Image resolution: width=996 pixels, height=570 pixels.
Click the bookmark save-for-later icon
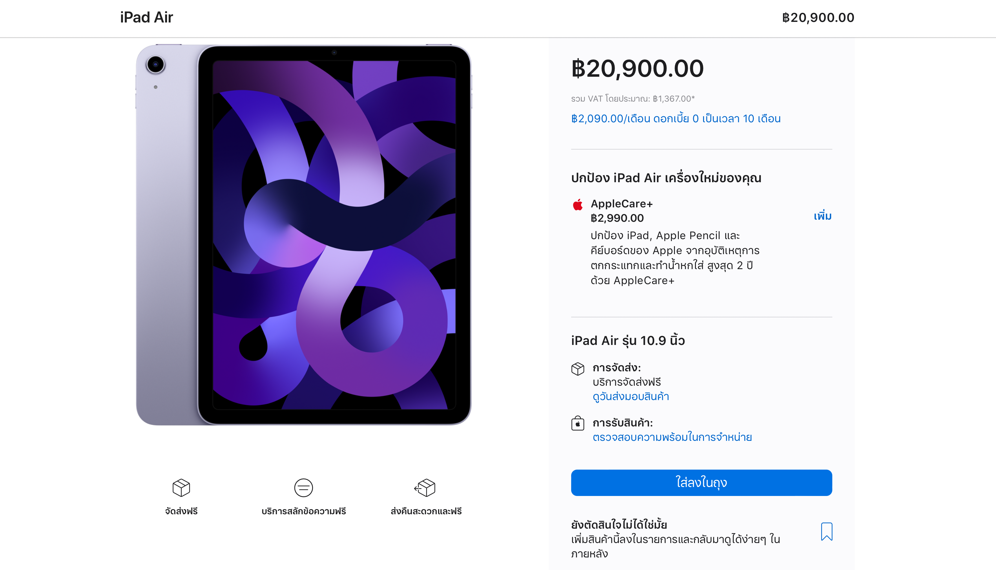(826, 531)
